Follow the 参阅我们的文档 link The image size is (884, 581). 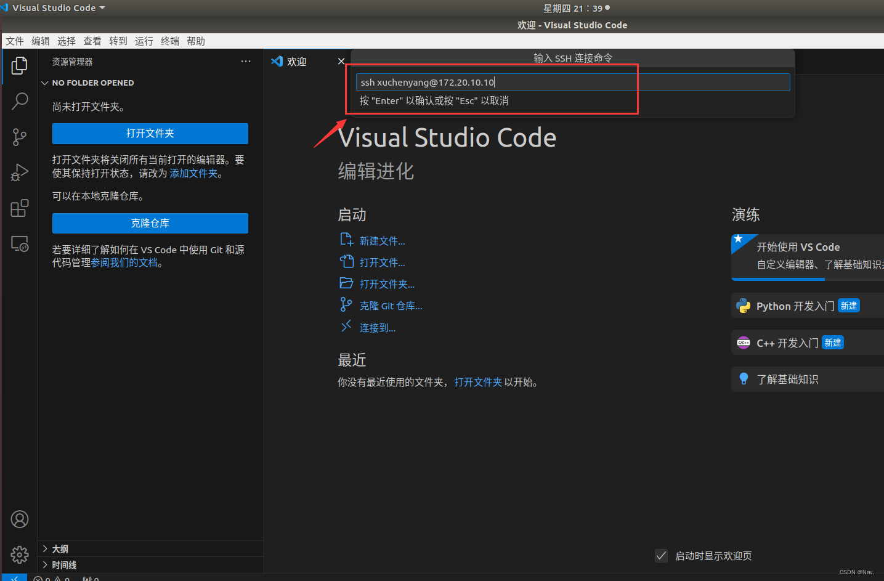coord(124,263)
